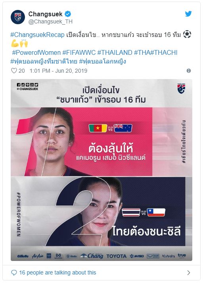Image resolution: width=203 pixels, height=284 pixels.
Task: Open the embedded match conditions image
Action: pyautogui.click(x=101, y=170)
